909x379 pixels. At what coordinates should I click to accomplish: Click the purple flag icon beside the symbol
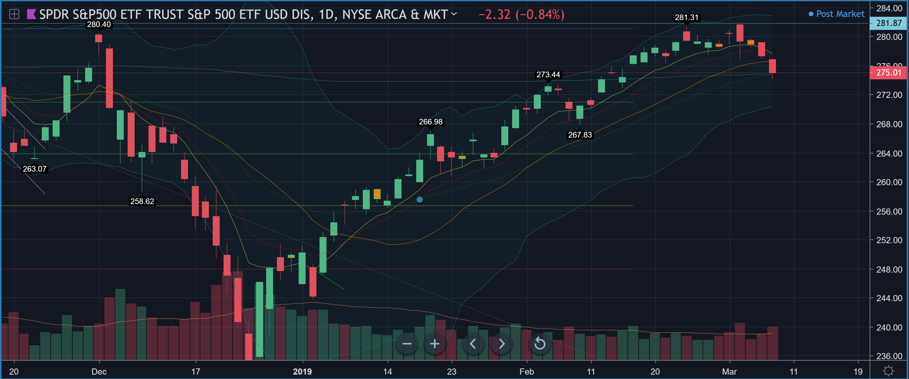point(31,14)
